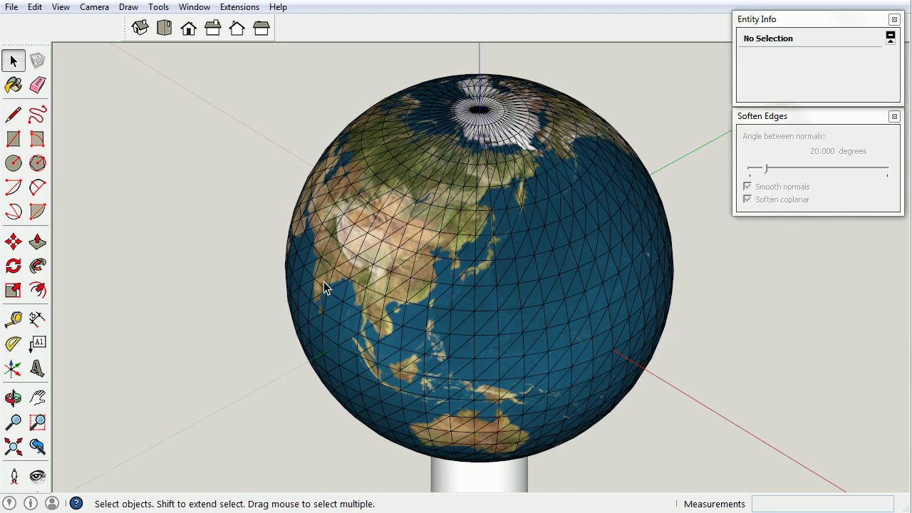Choose the 2 Point Arc tool
The height and width of the screenshot is (513, 912).
[x=38, y=187]
